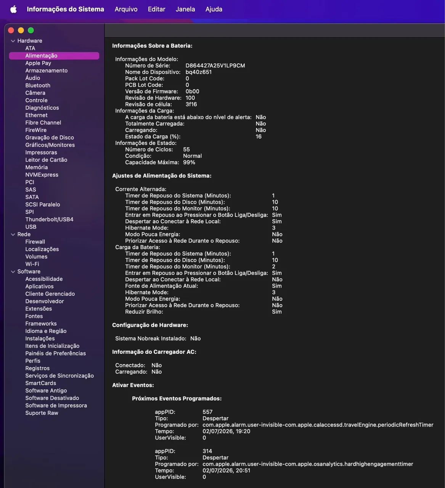Select PCI in the sidebar
The height and width of the screenshot is (488, 445).
point(30,182)
